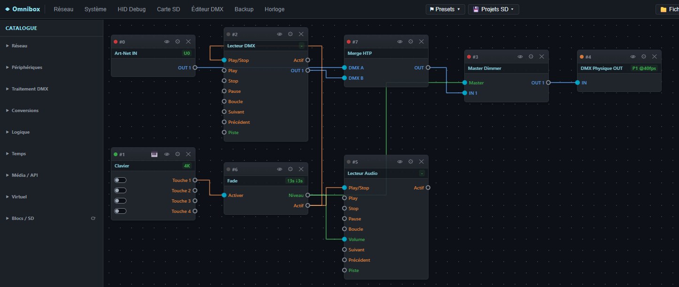Toggle the Touche 4 switch on Clavier
Viewport: 679px width, 287px height.
pyautogui.click(x=120, y=211)
